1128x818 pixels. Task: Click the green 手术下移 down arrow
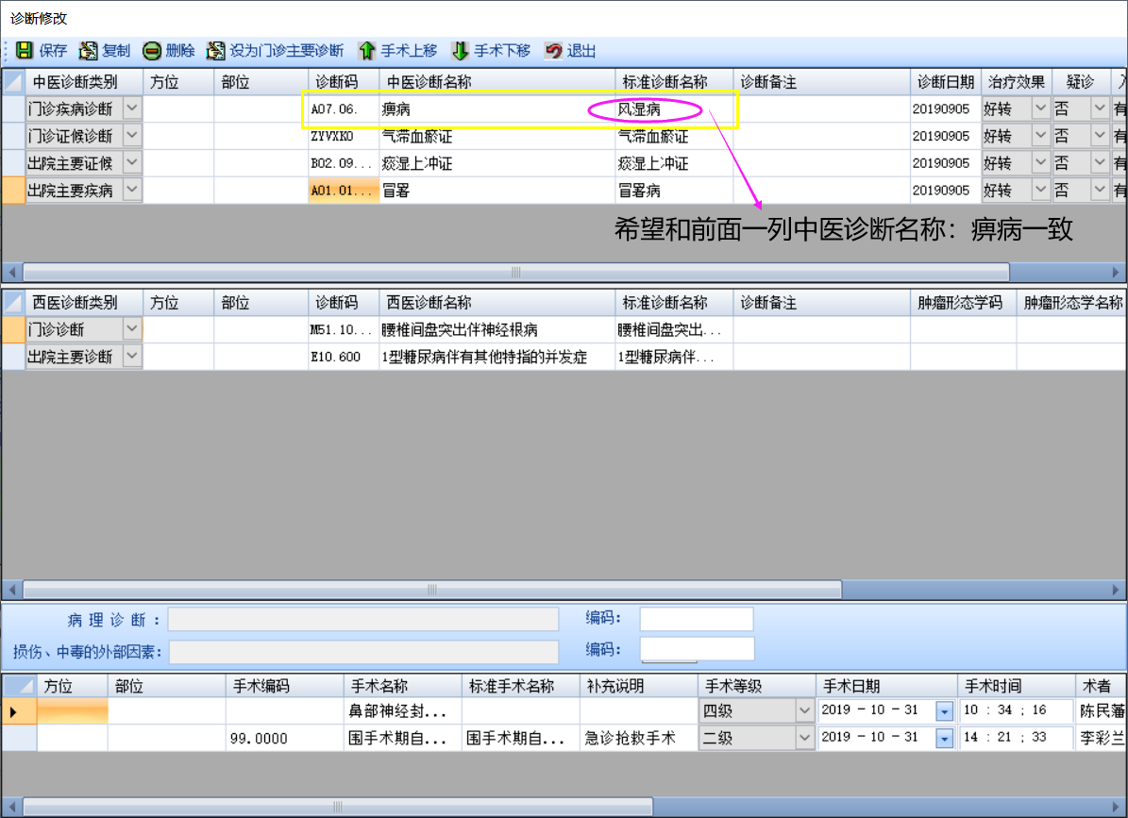[460, 50]
